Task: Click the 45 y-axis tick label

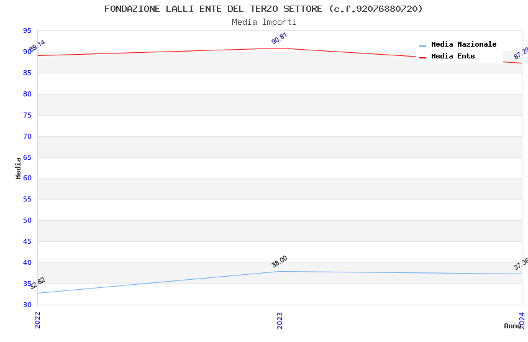Action: 27,241
